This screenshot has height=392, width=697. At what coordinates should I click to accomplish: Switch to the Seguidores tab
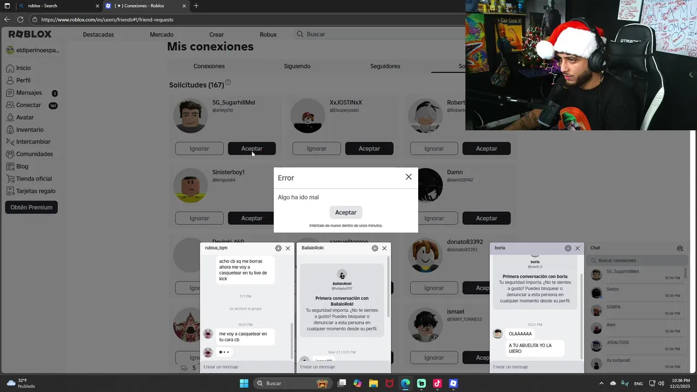pyautogui.click(x=386, y=66)
